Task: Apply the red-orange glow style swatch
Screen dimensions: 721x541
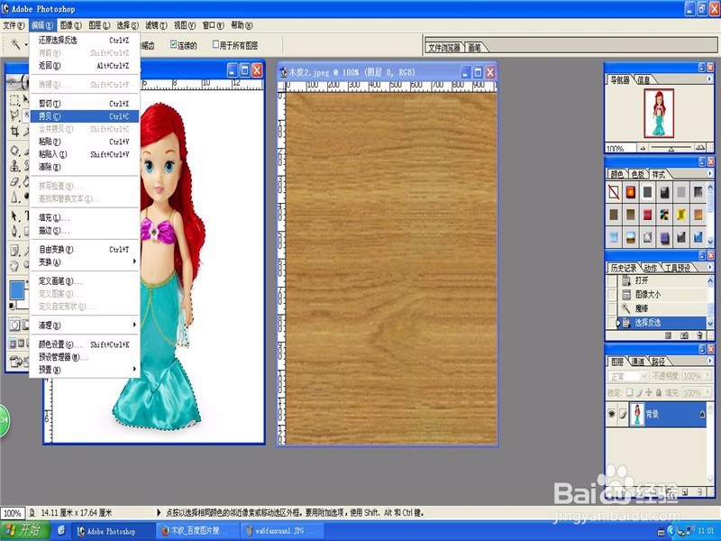Action: click(630, 192)
